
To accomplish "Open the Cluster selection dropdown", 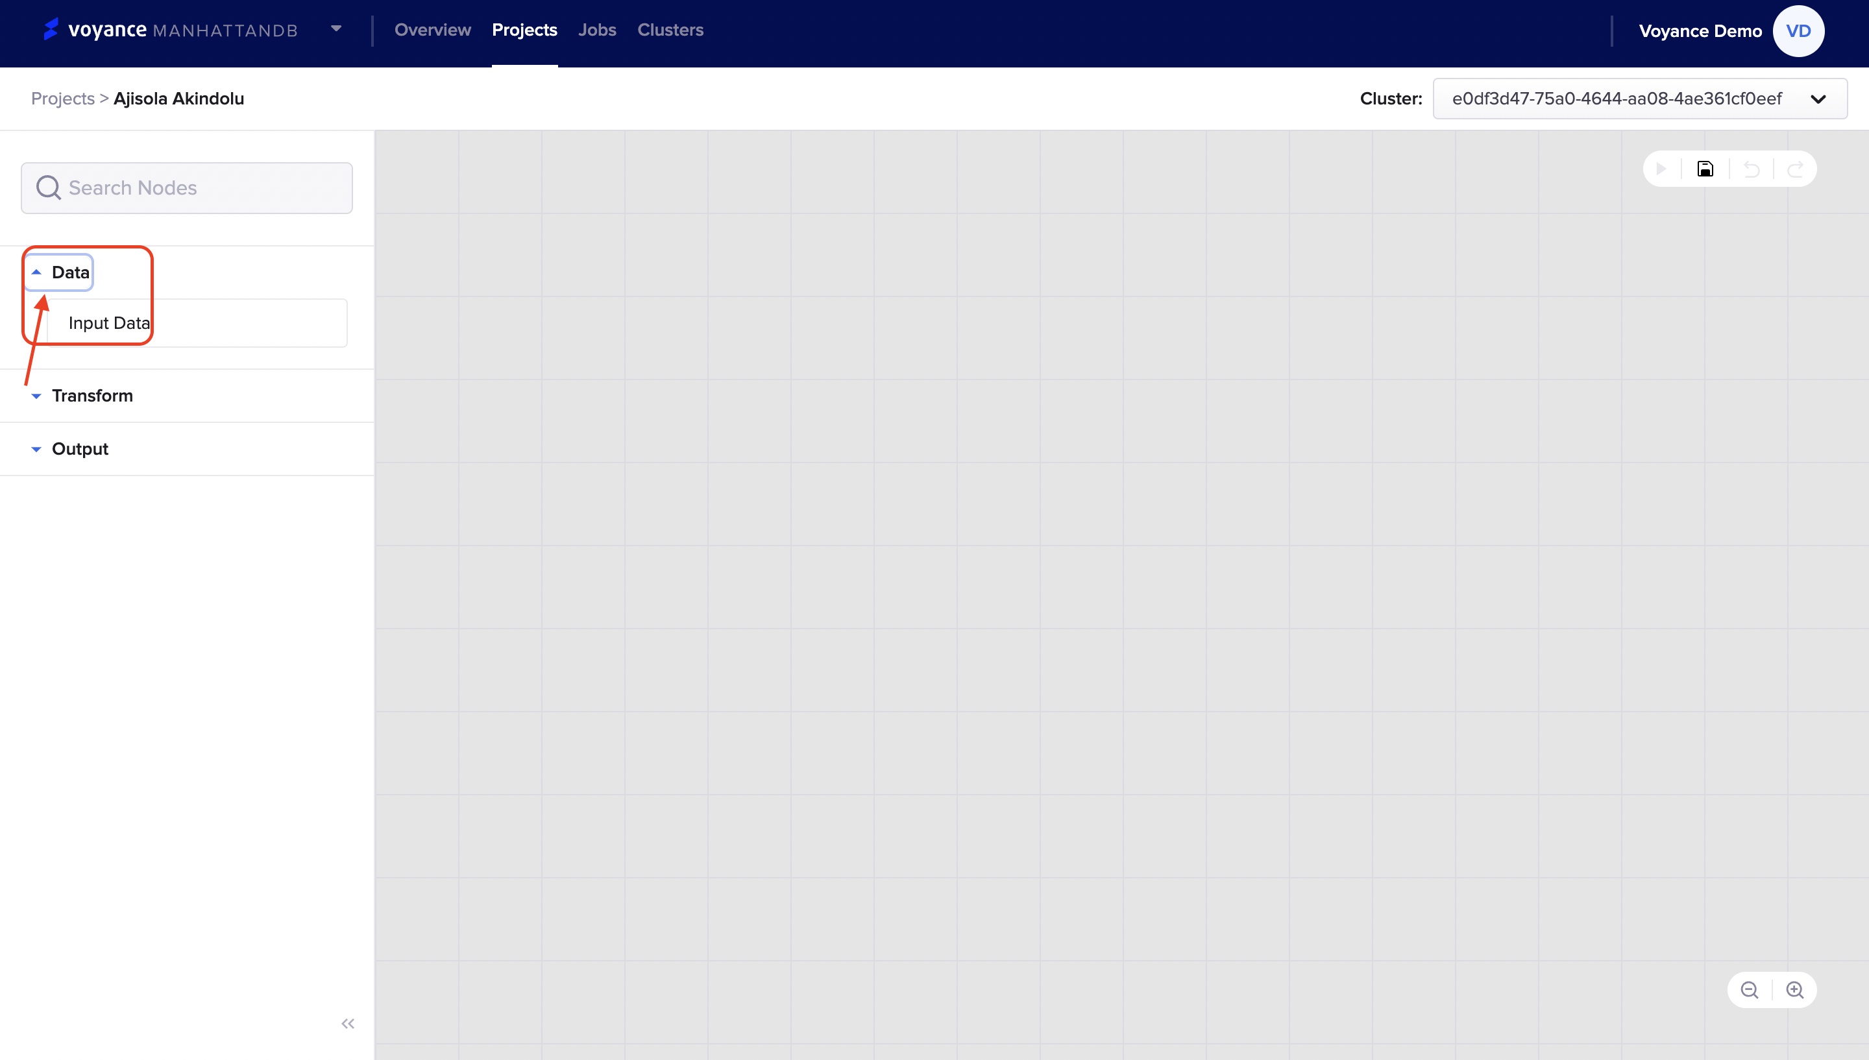I will 1639,99.
